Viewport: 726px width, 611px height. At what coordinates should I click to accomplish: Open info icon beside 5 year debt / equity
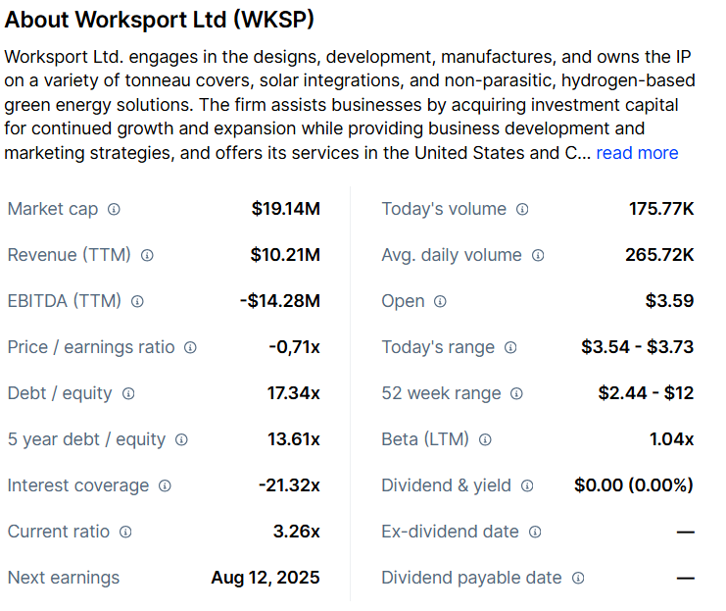181,440
